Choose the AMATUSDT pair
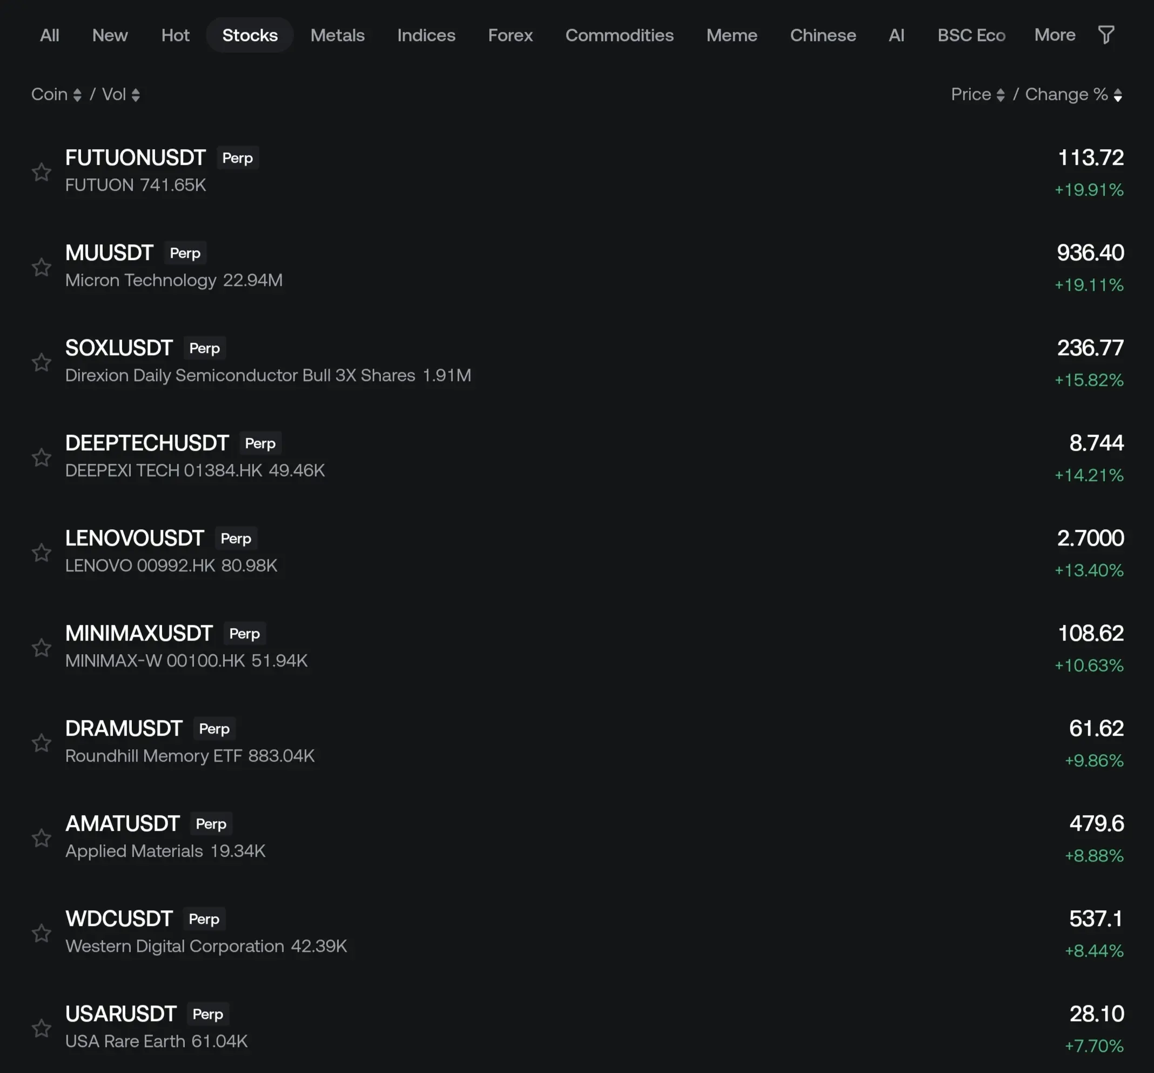Screen dimensions: 1154x1073 [123, 823]
